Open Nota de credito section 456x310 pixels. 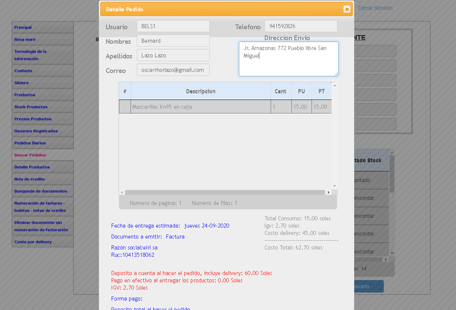[x=30, y=179]
